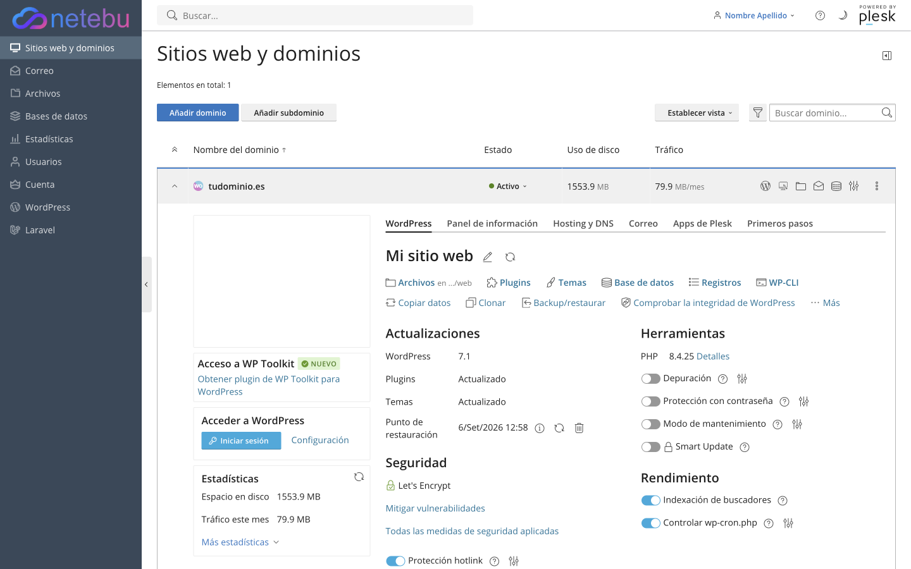Open Primeros pasos tab

[x=780, y=223]
